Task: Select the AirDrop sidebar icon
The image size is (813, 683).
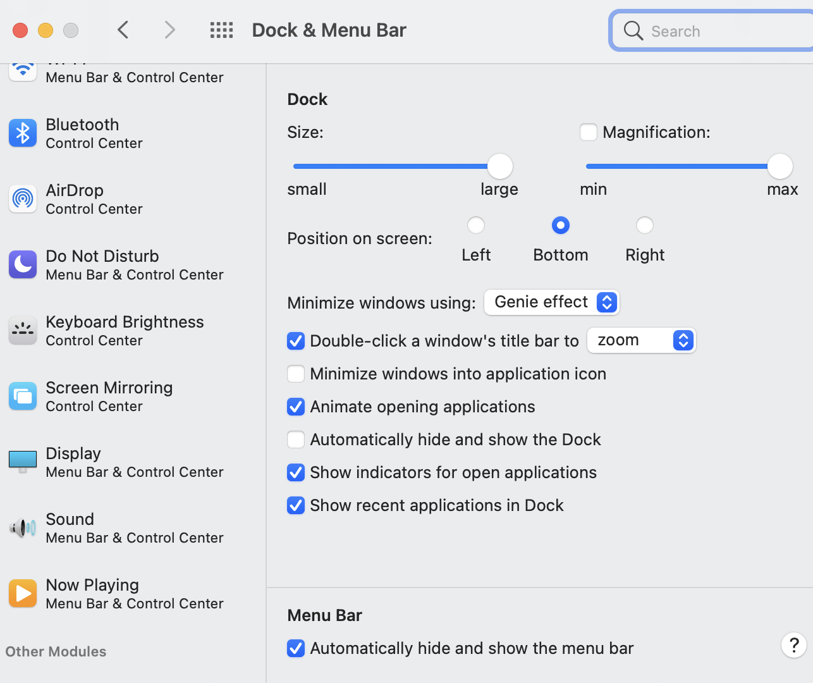Action: coord(23,199)
